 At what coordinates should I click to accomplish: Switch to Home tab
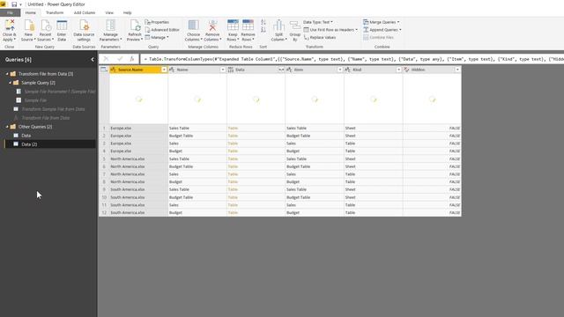pyautogui.click(x=31, y=12)
